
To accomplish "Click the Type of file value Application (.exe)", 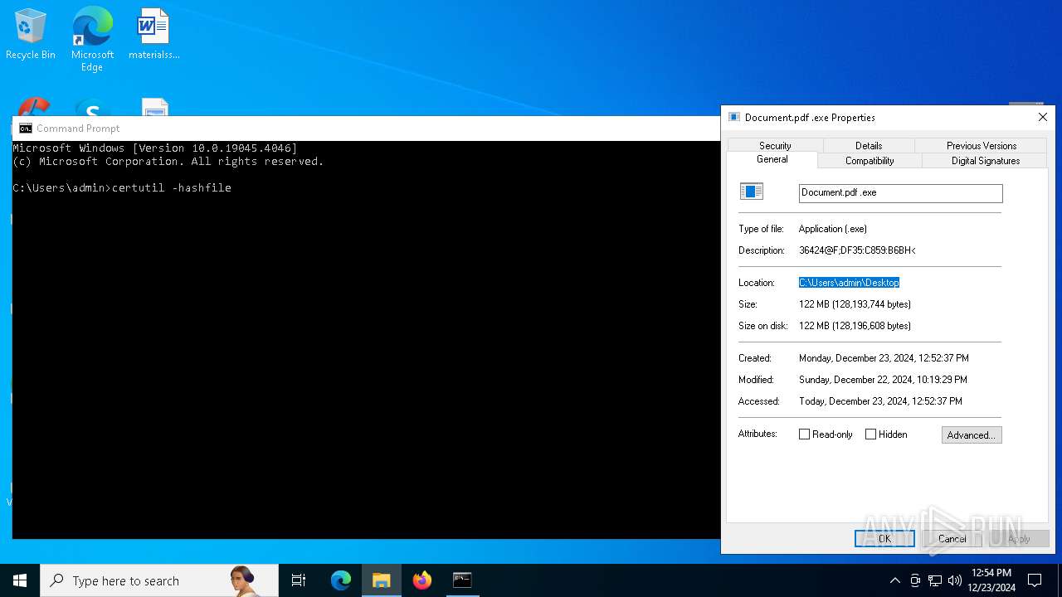I will [x=832, y=229].
